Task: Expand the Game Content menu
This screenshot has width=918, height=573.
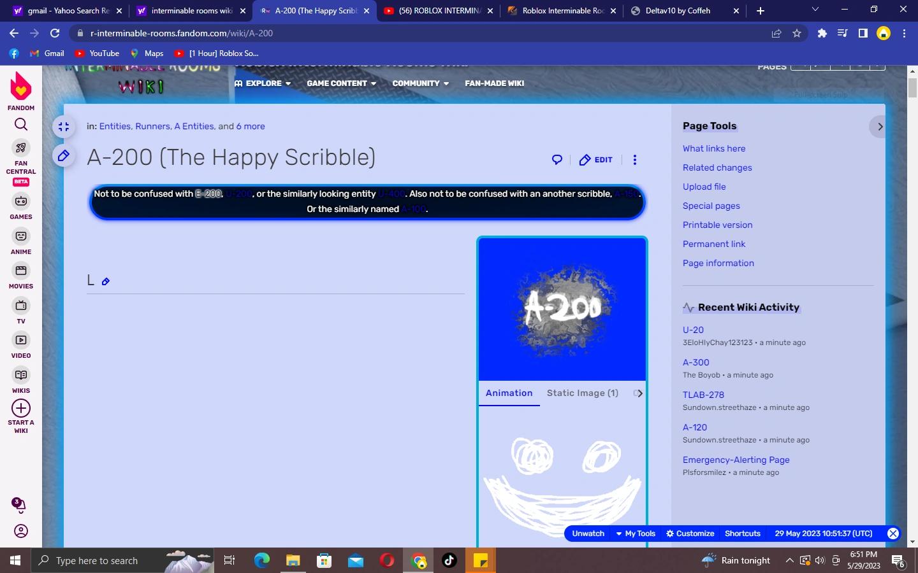Action: coord(342,83)
